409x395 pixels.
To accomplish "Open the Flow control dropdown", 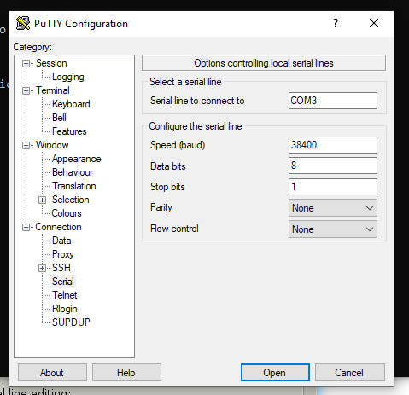I will point(333,229).
